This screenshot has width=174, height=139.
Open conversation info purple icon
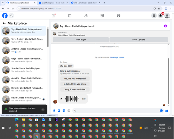[x=165, y=26]
